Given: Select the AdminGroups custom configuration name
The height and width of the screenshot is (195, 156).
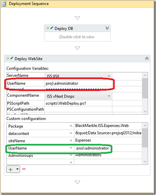Looking at the screenshot, I should [21, 156].
